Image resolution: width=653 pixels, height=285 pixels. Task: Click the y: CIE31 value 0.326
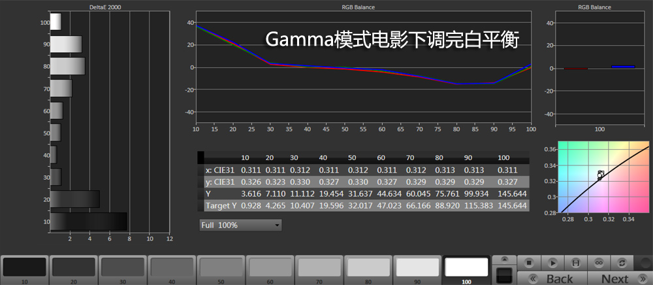point(251,182)
